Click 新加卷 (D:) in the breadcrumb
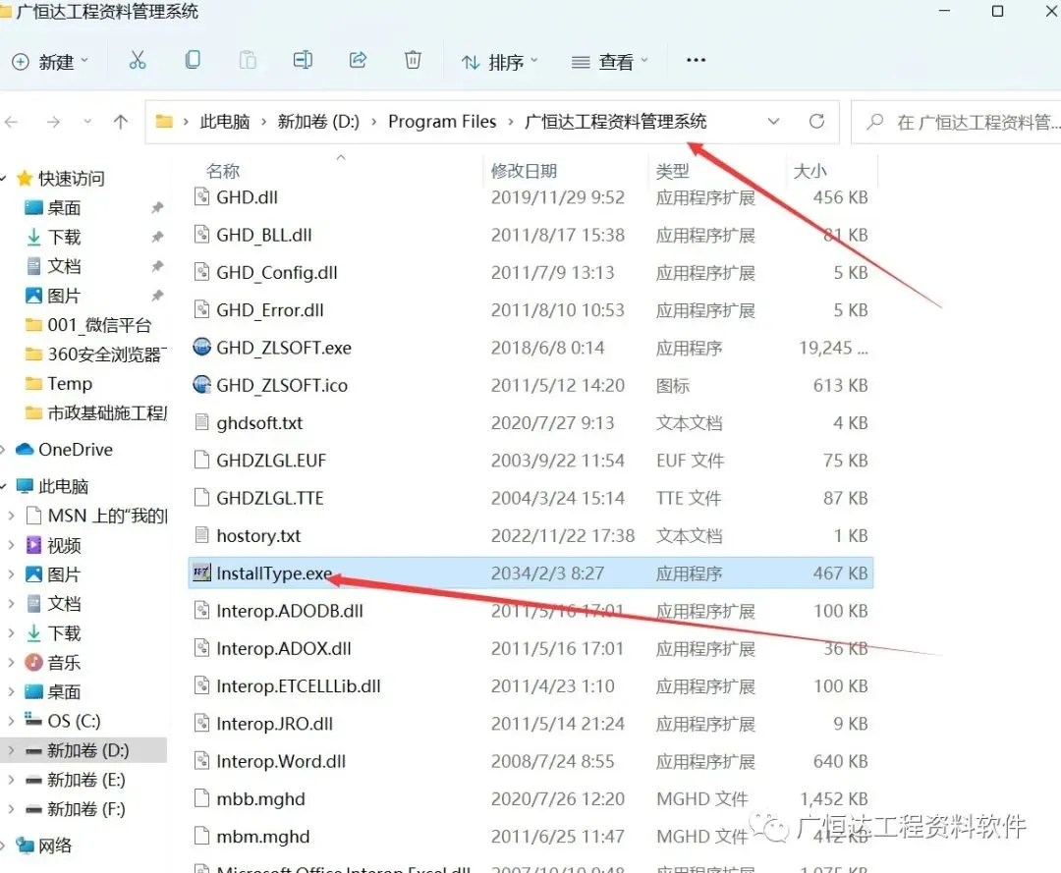The height and width of the screenshot is (873, 1061). 318,122
